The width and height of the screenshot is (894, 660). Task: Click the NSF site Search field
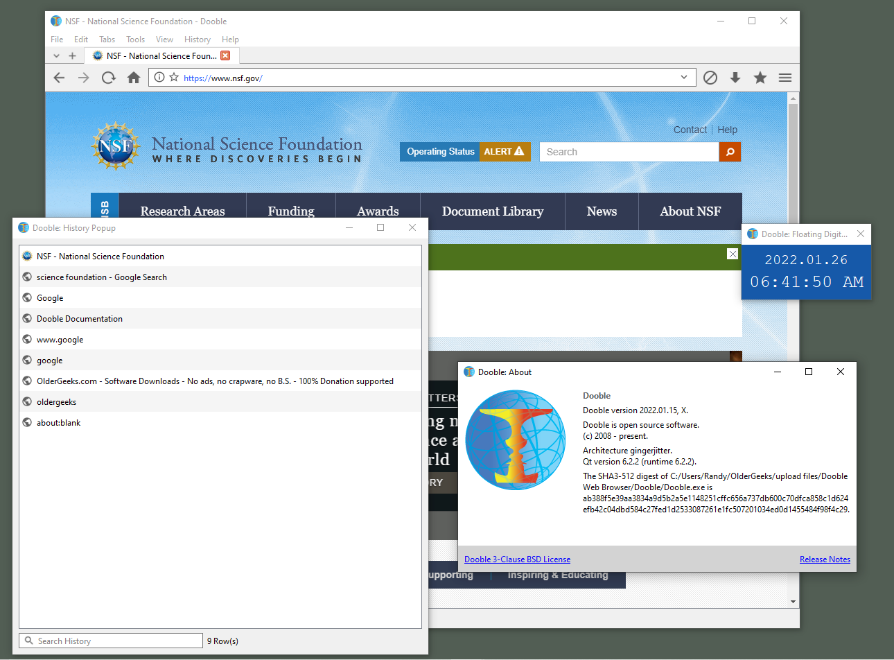(x=629, y=152)
